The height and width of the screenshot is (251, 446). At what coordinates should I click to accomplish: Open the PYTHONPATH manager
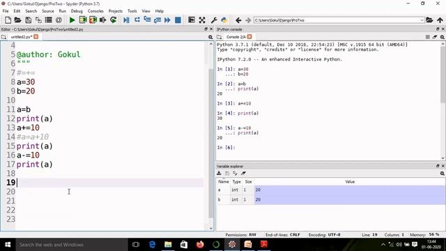(x=224, y=20)
